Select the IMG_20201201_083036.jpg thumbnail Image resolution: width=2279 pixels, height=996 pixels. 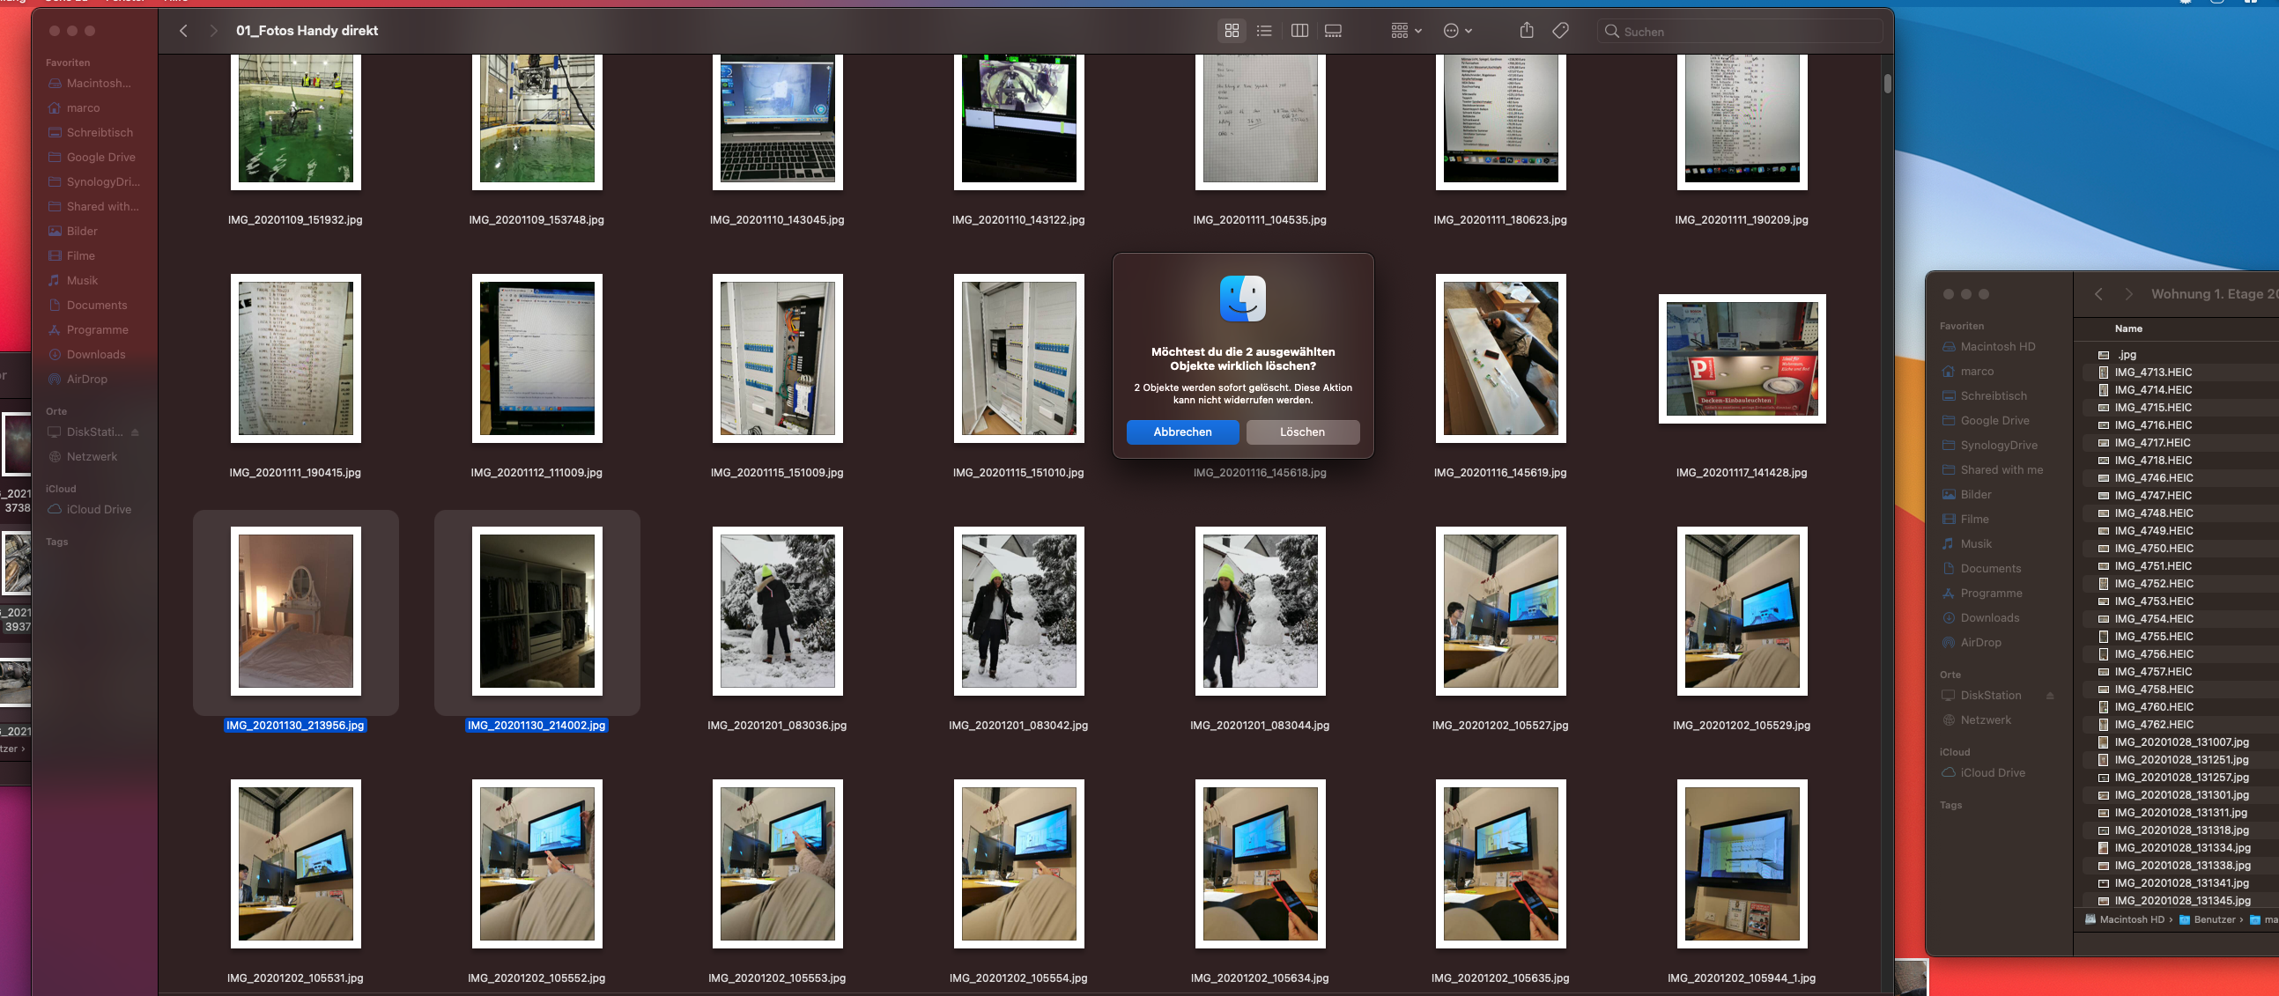776,610
